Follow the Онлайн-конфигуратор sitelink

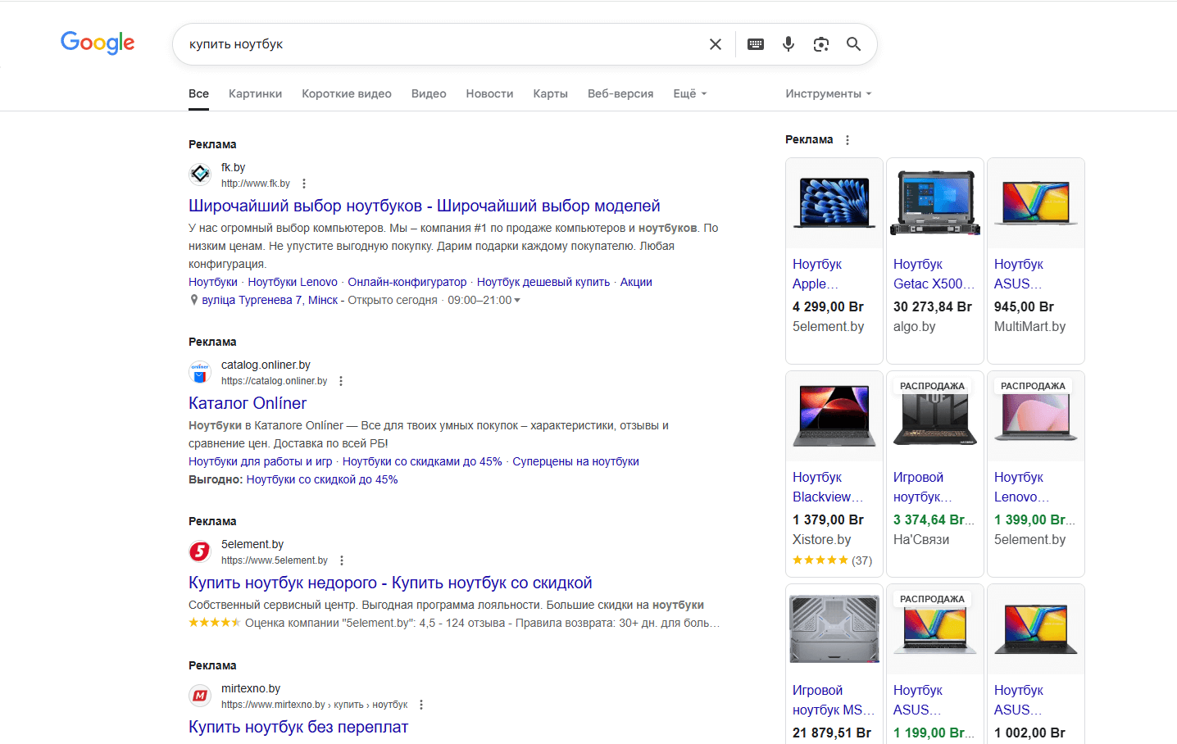click(407, 282)
